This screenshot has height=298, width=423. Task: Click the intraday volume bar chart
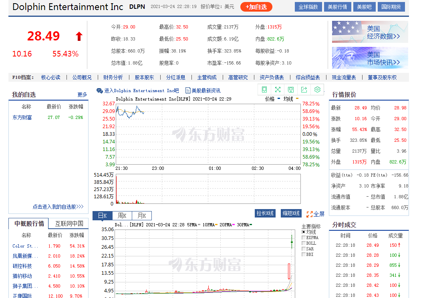(x=208, y=189)
